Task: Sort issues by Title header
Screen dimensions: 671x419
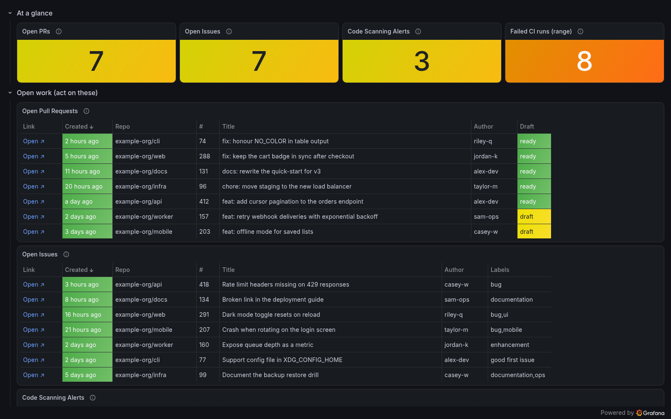Action: pos(229,270)
